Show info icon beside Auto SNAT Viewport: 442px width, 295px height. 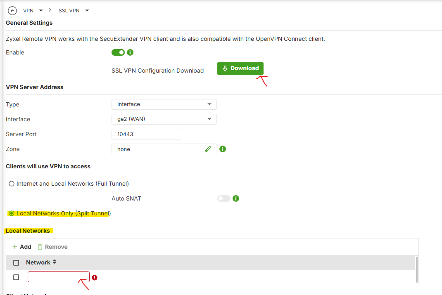click(x=236, y=198)
